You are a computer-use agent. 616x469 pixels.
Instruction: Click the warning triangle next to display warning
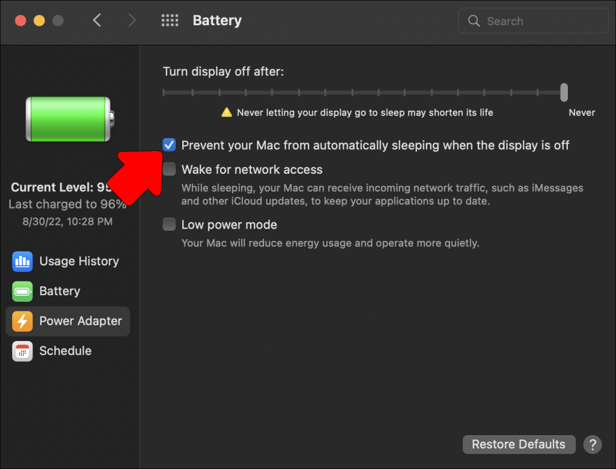227,112
